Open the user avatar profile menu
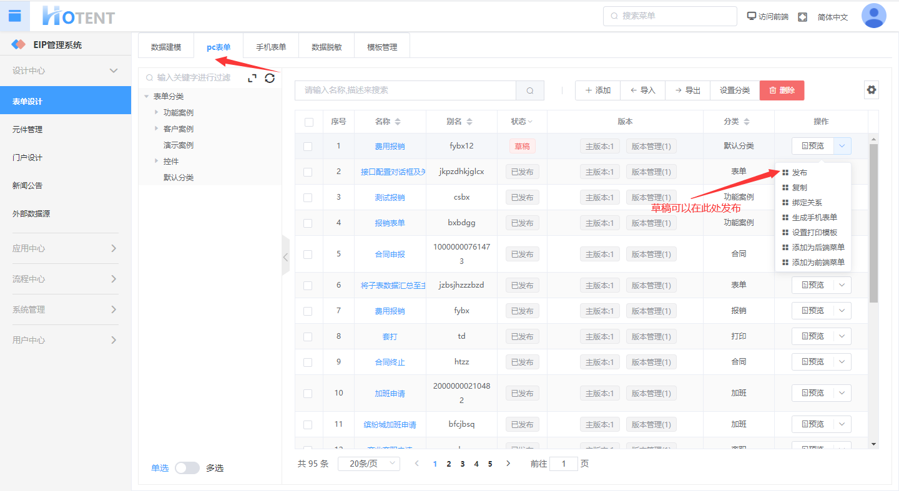This screenshot has width=899, height=491. tap(873, 16)
